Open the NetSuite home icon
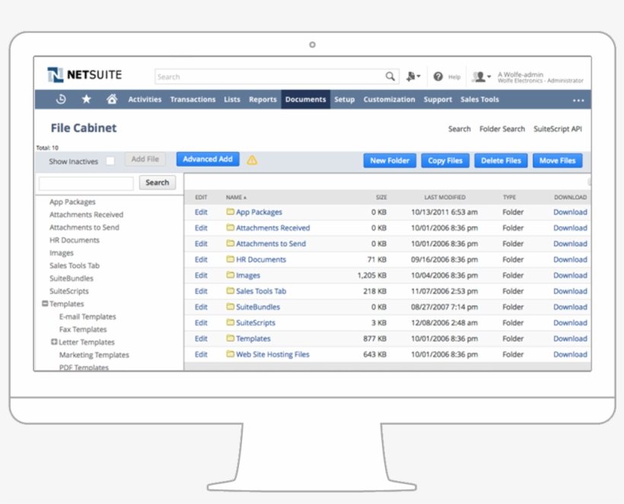 tap(111, 99)
